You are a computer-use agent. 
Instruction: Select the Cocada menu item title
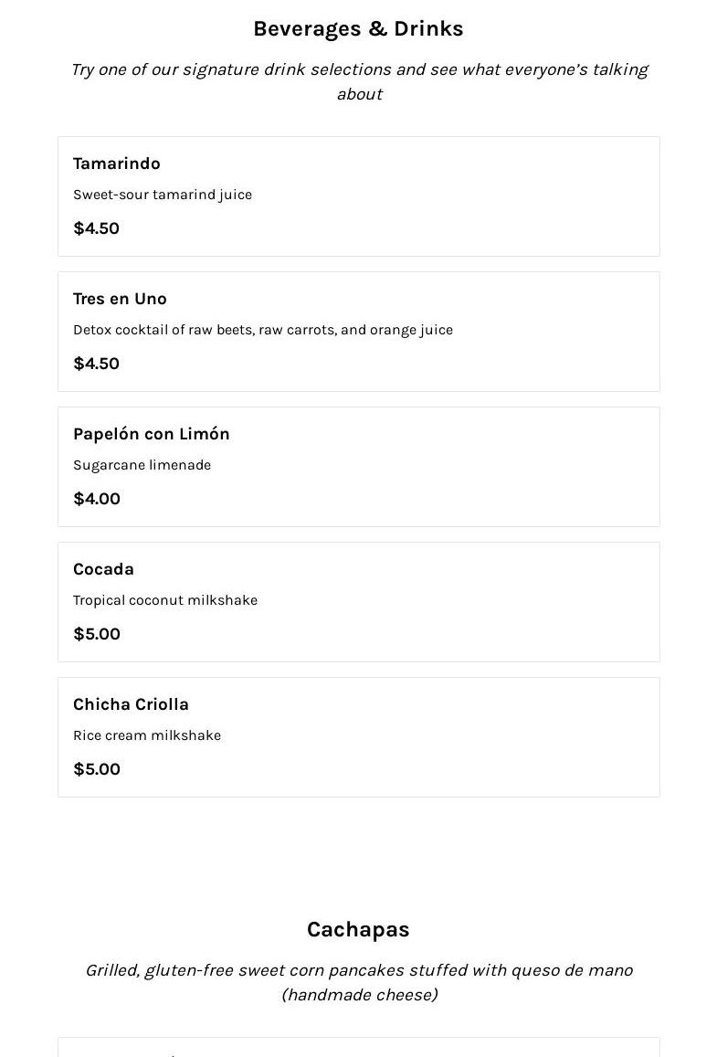tap(103, 569)
